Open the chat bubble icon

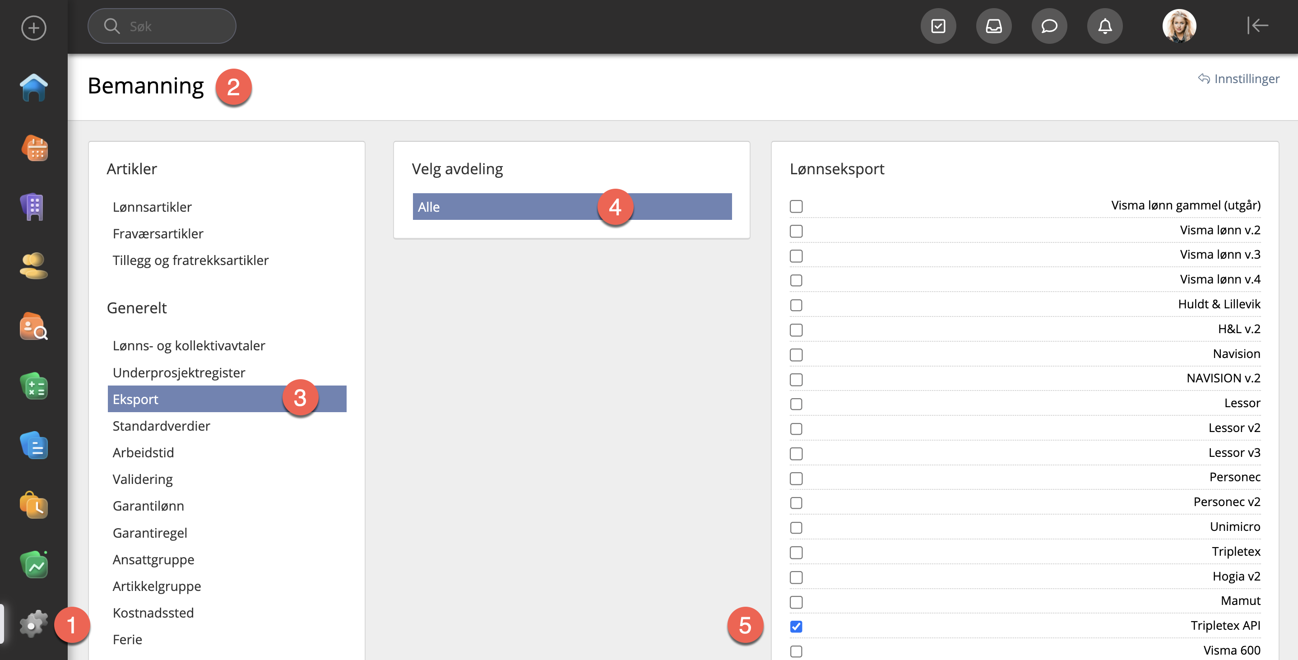click(x=1049, y=26)
